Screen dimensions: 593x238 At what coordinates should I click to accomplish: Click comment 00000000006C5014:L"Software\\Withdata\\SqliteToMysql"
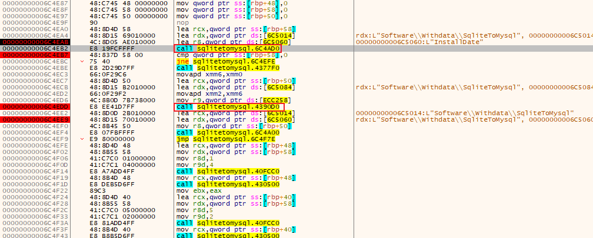coord(465,113)
